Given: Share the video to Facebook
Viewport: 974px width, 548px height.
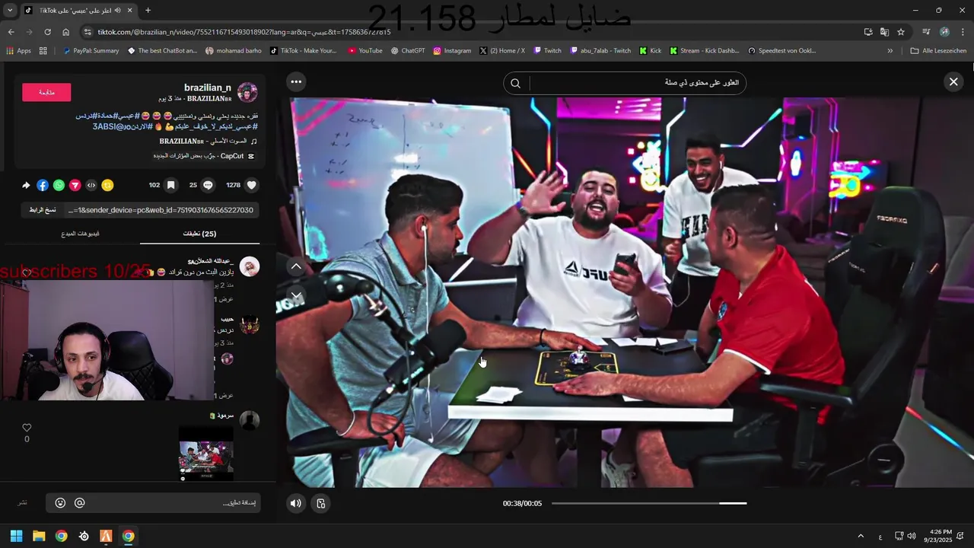Looking at the screenshot, I should tap(43, 185).
